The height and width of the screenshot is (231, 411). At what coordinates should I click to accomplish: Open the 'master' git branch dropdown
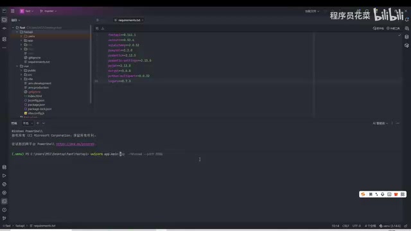[x=48, y=11]
